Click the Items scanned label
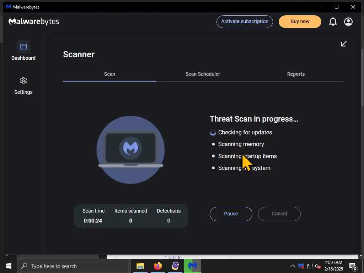Viewport: 364px width, 273px height. tap(131, 211)
